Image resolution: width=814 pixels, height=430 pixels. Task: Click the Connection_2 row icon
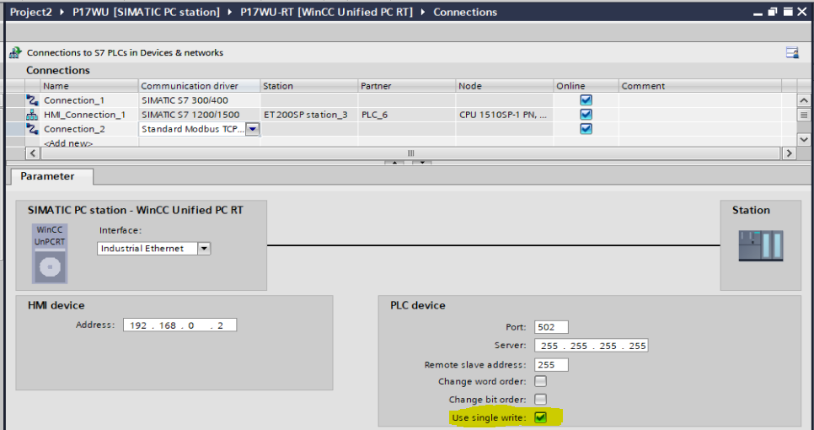coord(32,129)
